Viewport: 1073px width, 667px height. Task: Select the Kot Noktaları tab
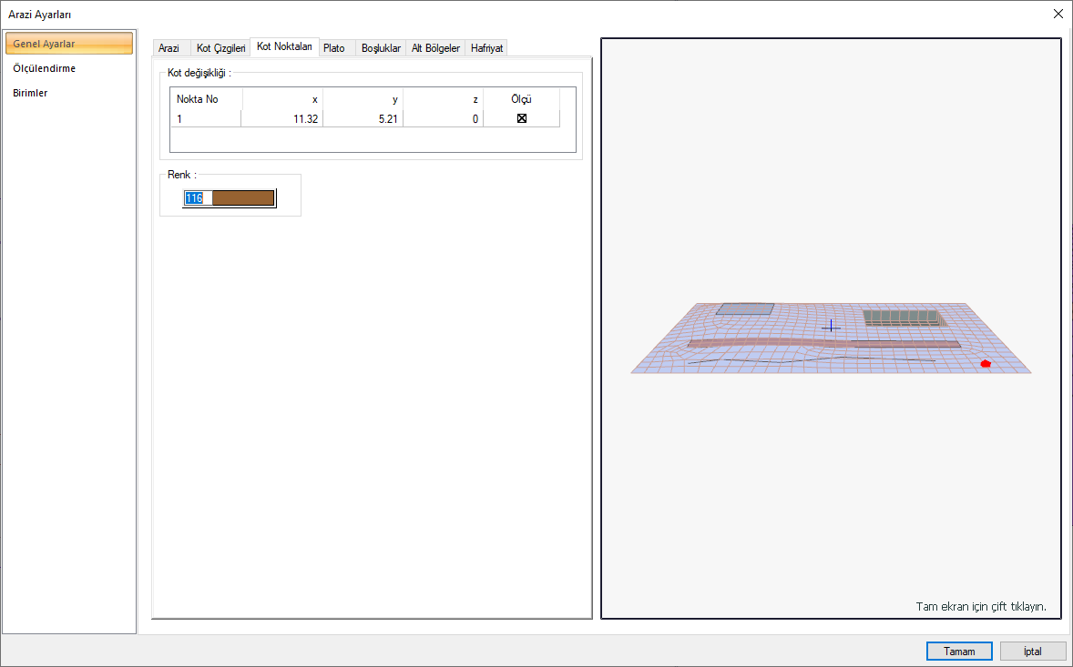coord(285,46)
